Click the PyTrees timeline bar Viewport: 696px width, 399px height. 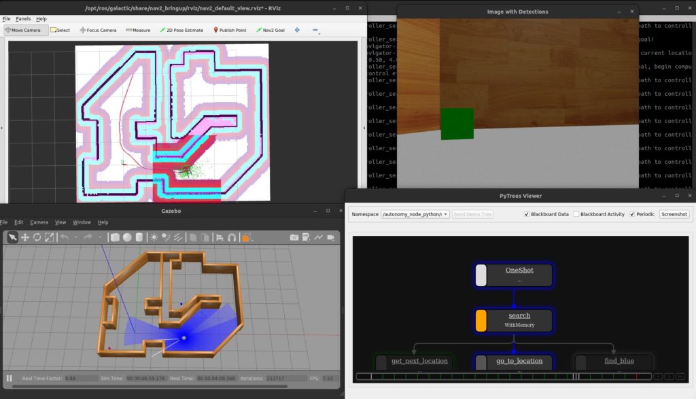pyautogui.click(x=504, y=377)
